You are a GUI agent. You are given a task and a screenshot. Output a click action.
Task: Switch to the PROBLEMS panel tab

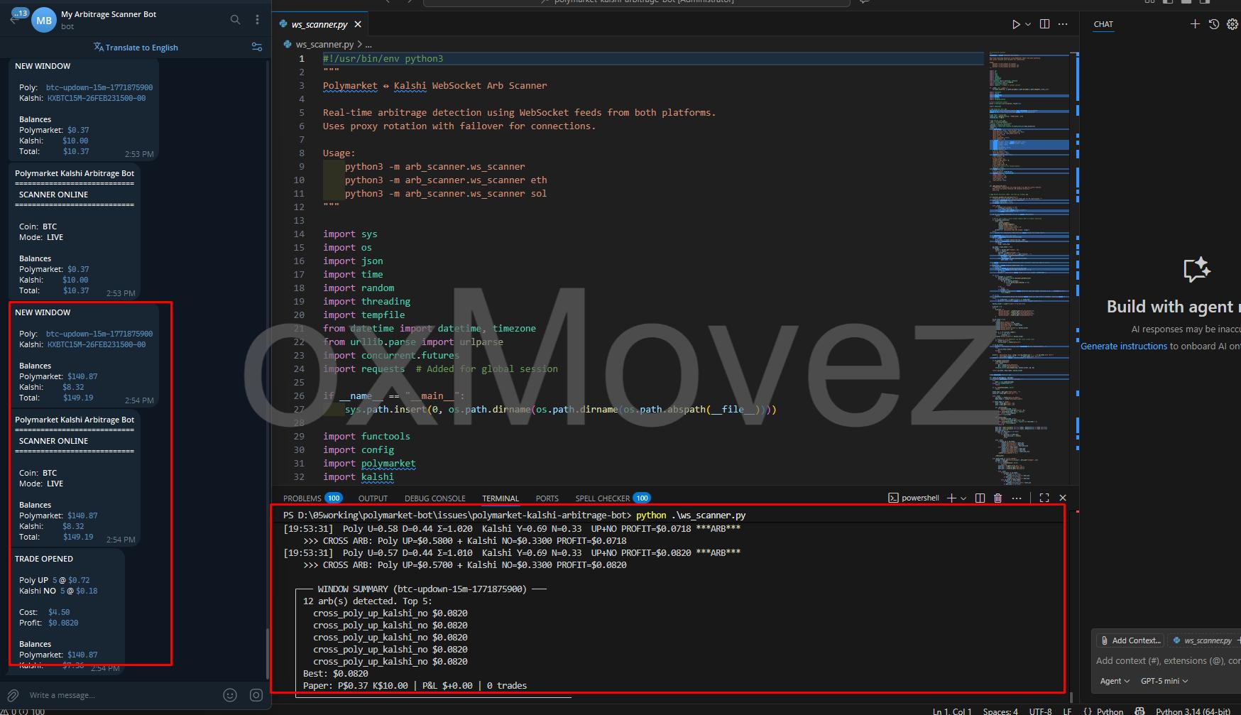point(312,498)
